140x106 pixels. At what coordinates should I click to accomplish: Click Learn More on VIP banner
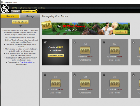[120, 32]
